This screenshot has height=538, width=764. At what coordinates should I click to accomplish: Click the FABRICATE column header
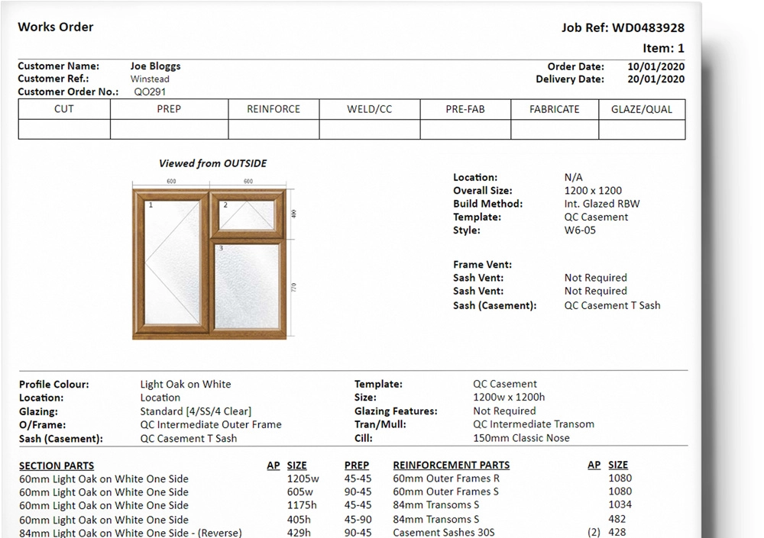pyautogui.click(x=555, y=110)
